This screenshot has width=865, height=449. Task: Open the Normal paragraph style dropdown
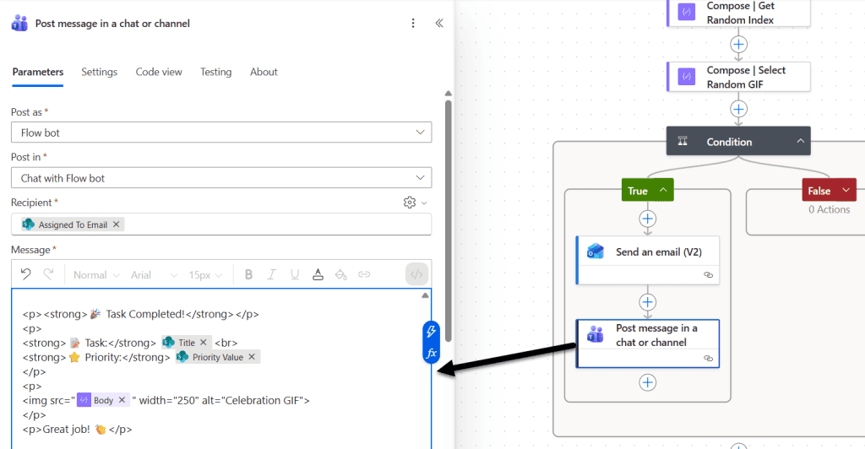pyautogui.click(x=96, y=274)
